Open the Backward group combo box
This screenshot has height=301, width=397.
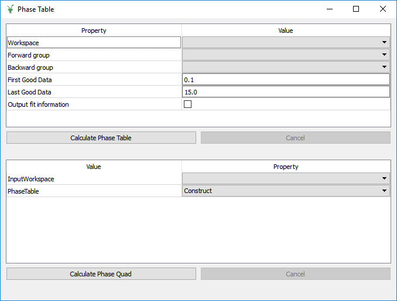[x=286, y=67]
